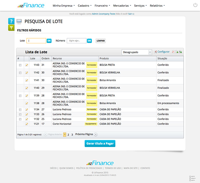
Task: Open the Desagrupado grouping dropdown
Action: 137,52
